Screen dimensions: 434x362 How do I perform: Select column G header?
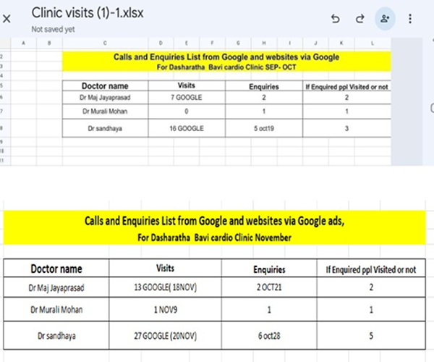click(238, 43)
